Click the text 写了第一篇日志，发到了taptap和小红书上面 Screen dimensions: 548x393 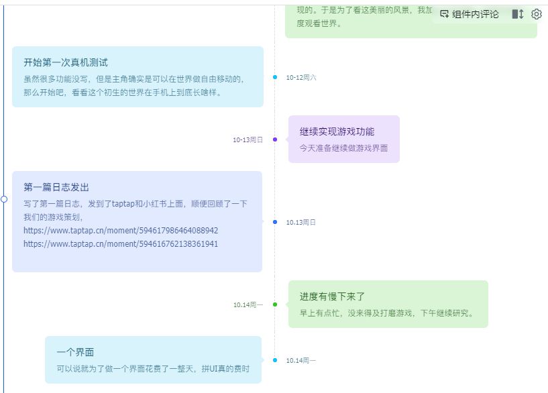(x=103, y=204)
